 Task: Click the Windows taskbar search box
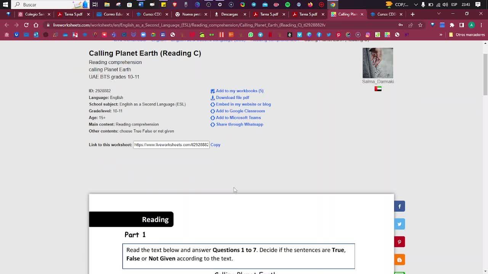pos(51,5)
